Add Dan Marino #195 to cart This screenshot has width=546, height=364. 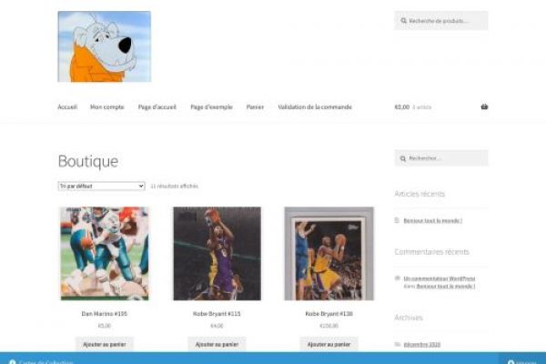(x=104, y=344)
